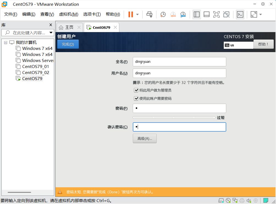Enter full screen mode
Image resolution: width=276 pixels, height=204 pixels.
216,15
